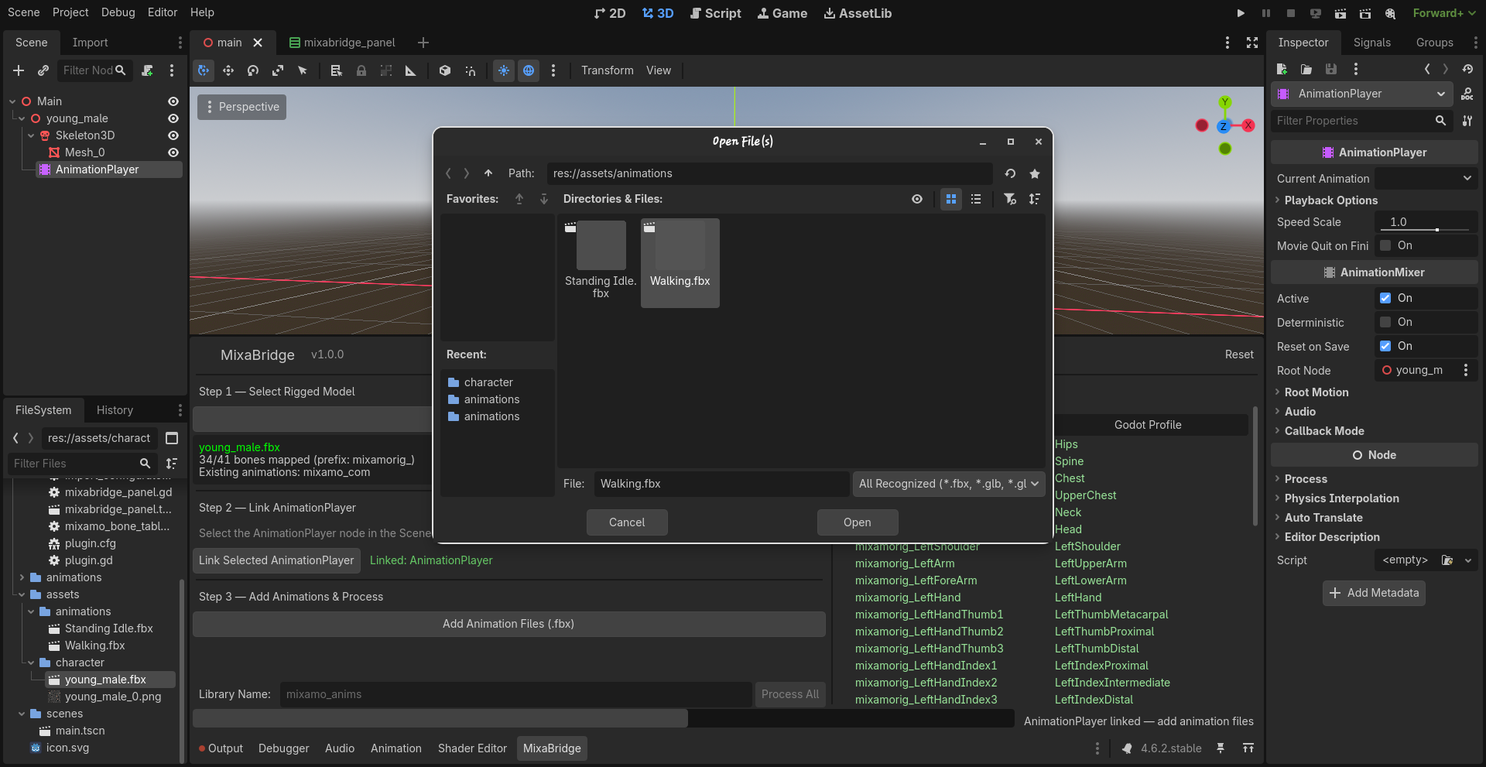1486x767 pixels.
Task: Uncheck the Active checkbox in AnimationMixer
Action: [x=1386, y=298]
